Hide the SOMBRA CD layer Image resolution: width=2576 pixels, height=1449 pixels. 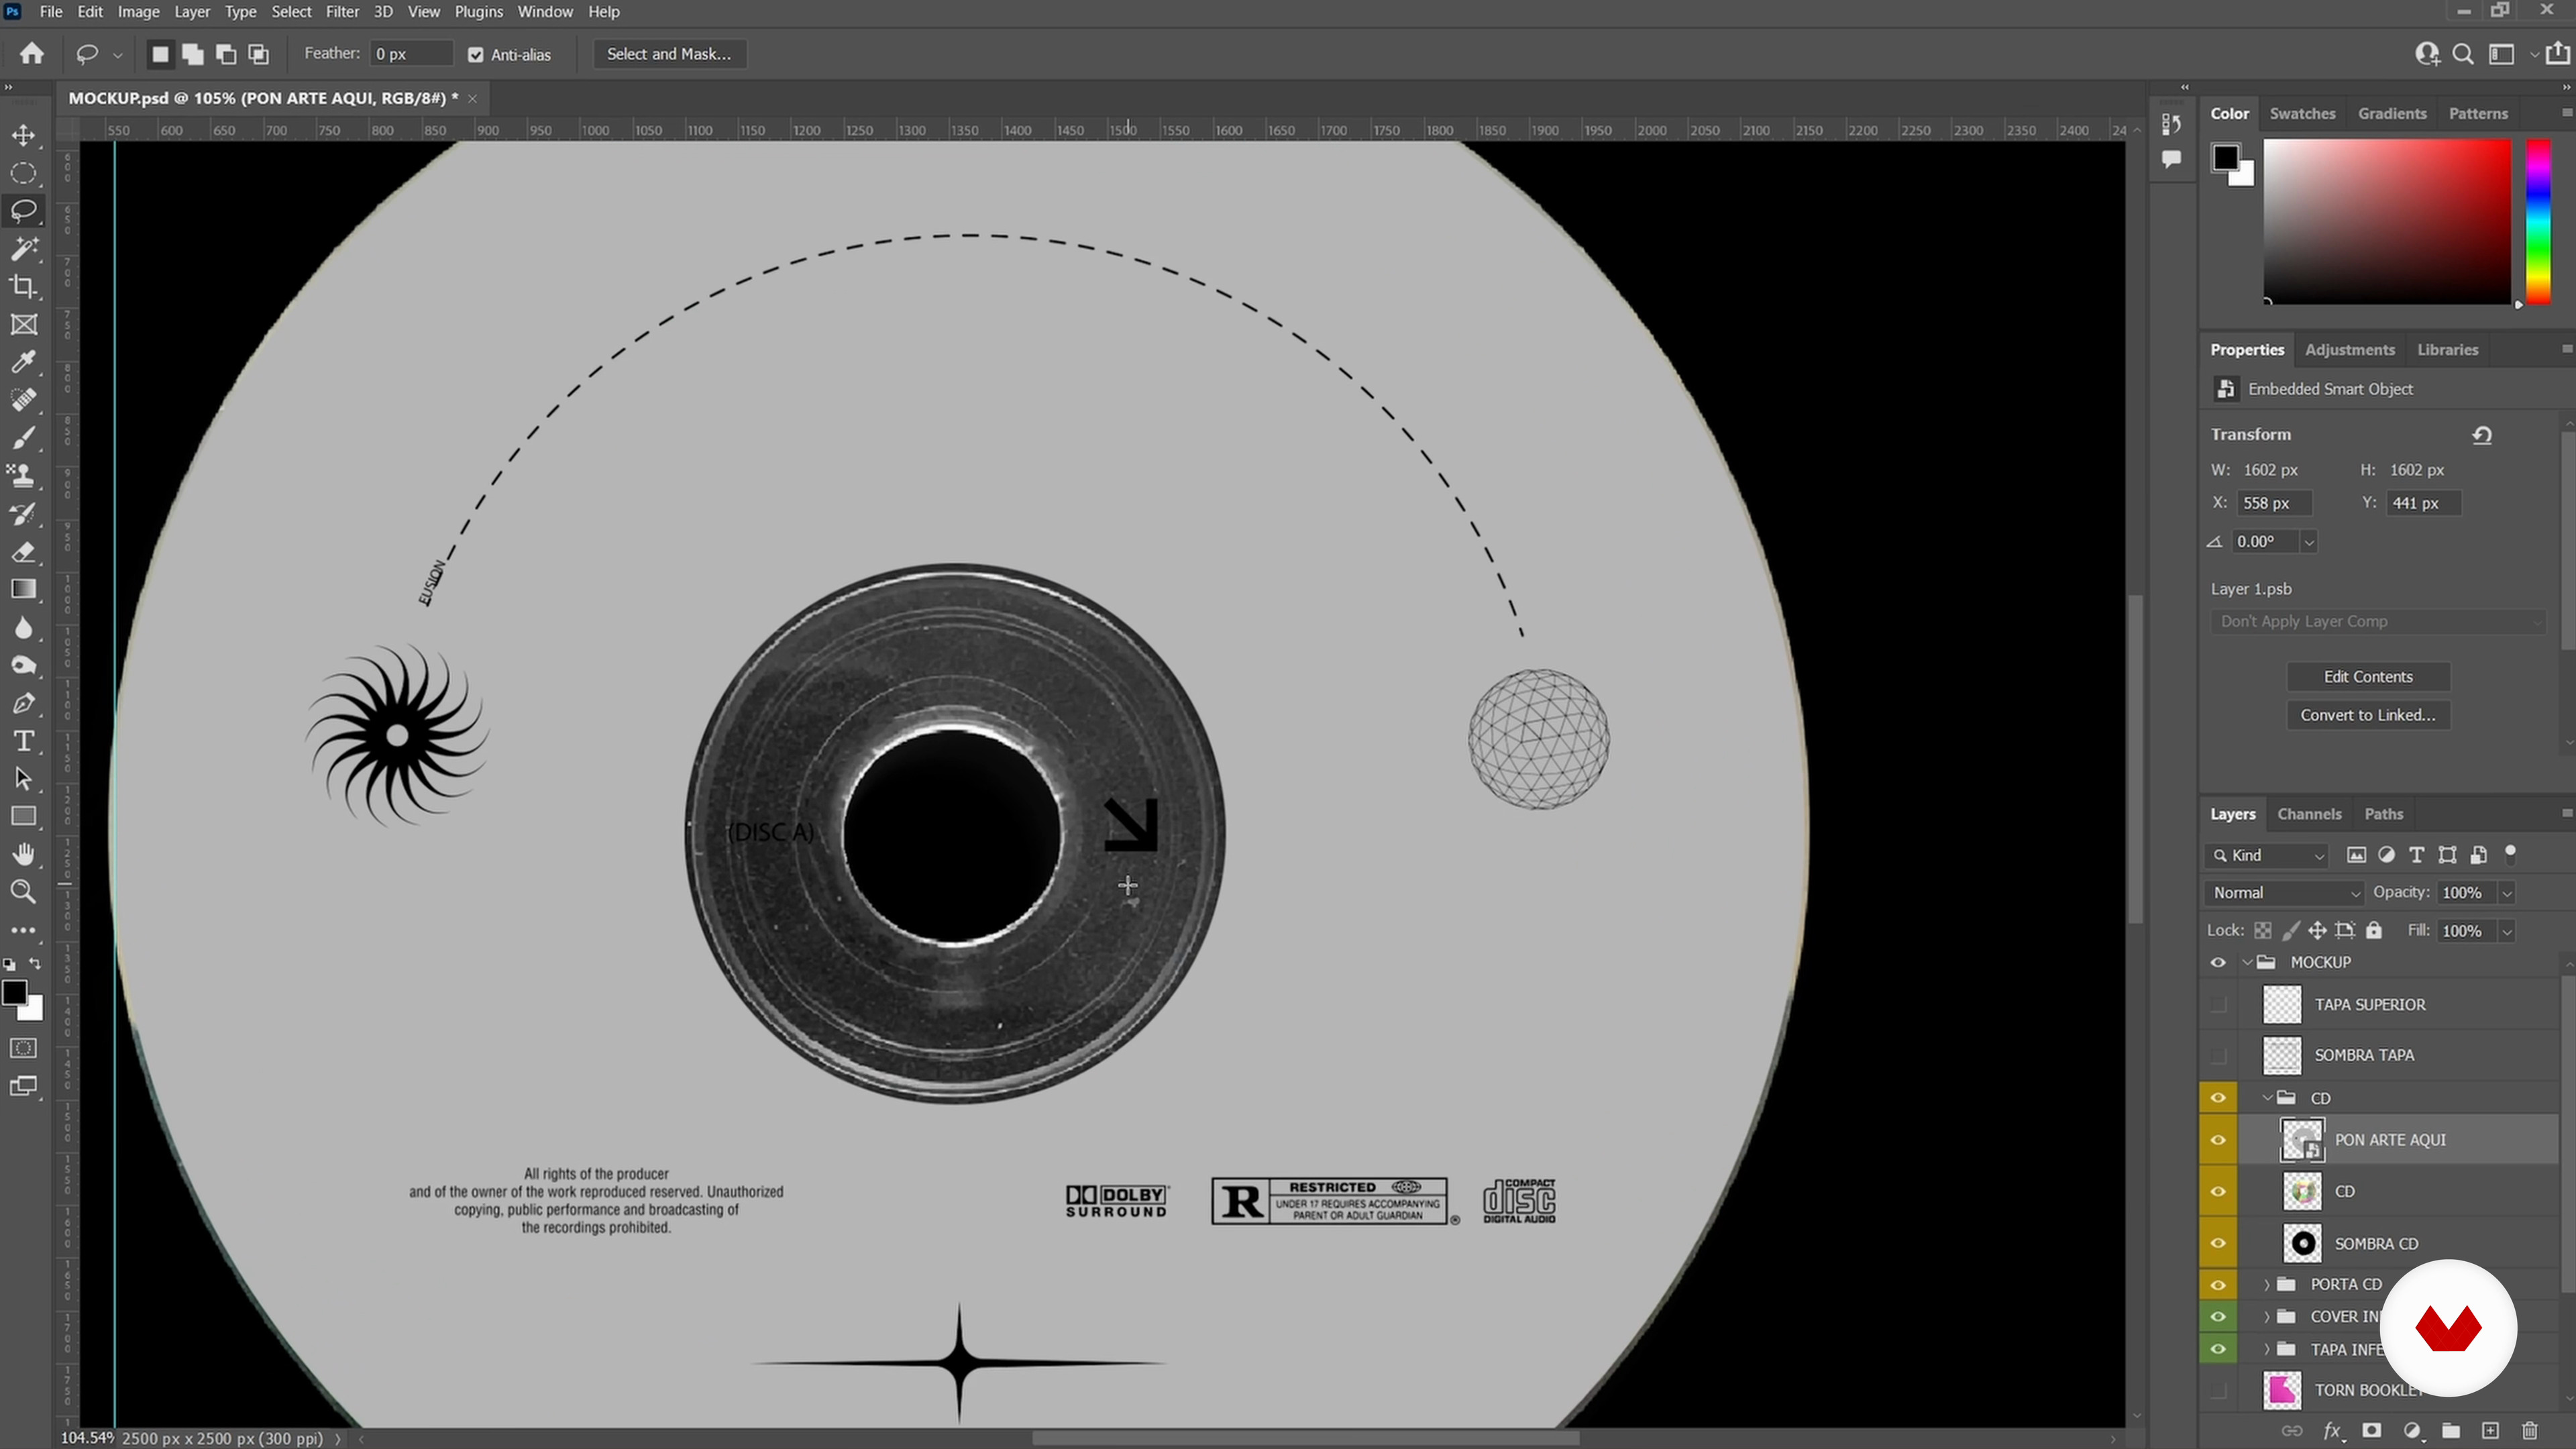(2218, 1243)
